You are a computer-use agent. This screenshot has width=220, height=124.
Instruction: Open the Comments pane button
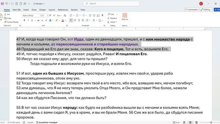[x=191, y=10]
